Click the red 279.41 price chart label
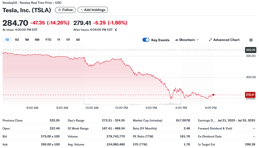This screenshot has height=148, width=259. [250, 95]
